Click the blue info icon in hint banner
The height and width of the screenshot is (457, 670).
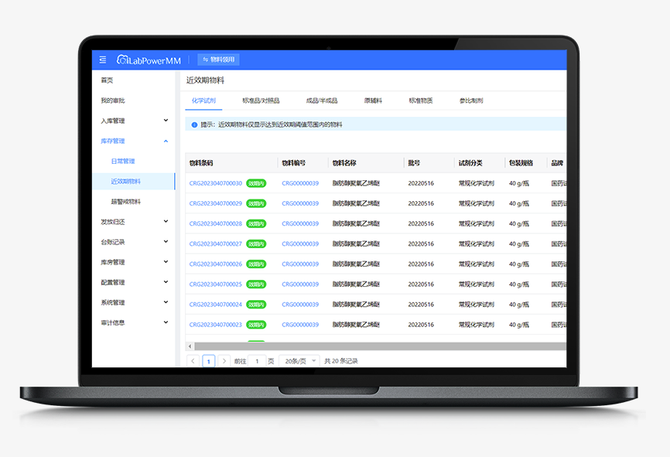[194, 124]
